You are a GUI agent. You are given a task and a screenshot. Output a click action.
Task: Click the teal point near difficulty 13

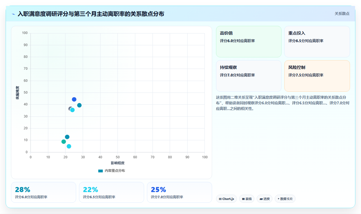coord(67,137)
